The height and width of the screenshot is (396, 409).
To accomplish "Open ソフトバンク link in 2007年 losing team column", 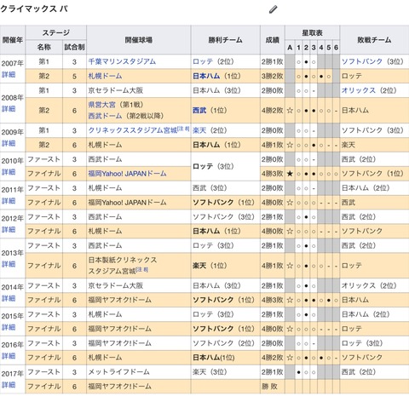I will pos(362,61).
